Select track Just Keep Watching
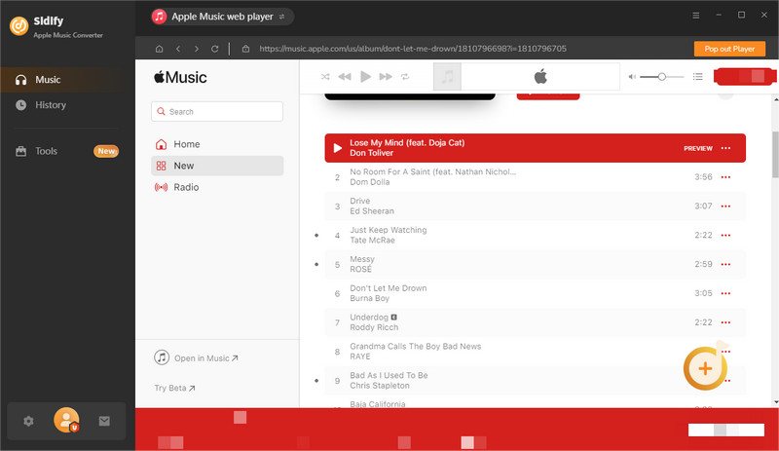 click(x=535, y=235)
